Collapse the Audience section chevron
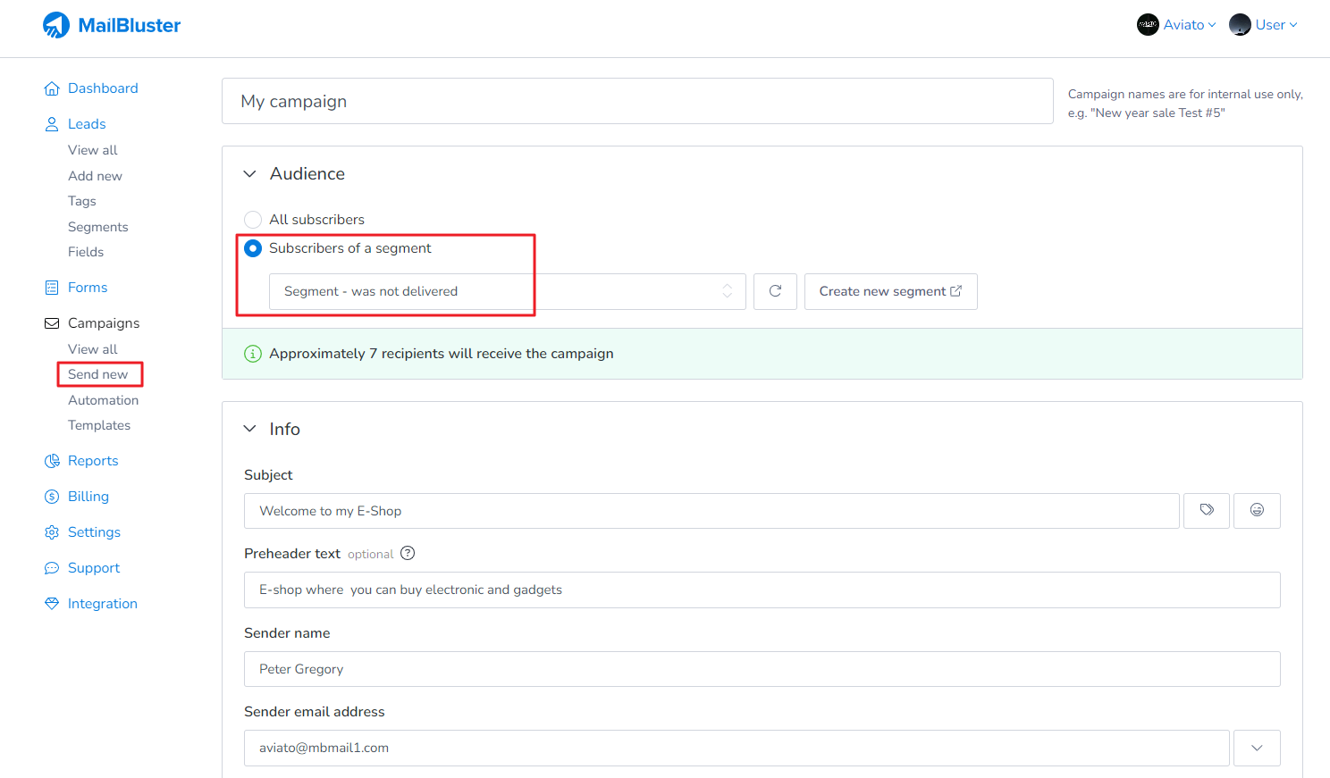The height and width of the screenshot is (778, 1330). pos(250,174)
